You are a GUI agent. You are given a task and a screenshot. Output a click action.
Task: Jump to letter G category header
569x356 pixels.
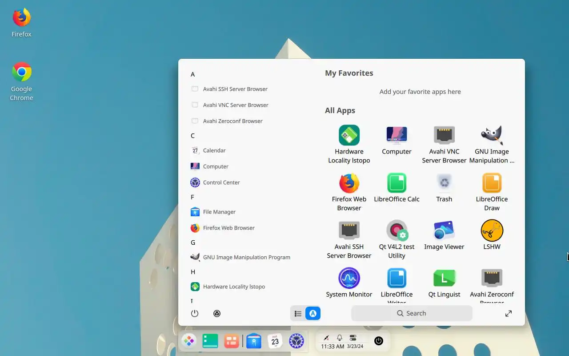(x=193, y=243)
